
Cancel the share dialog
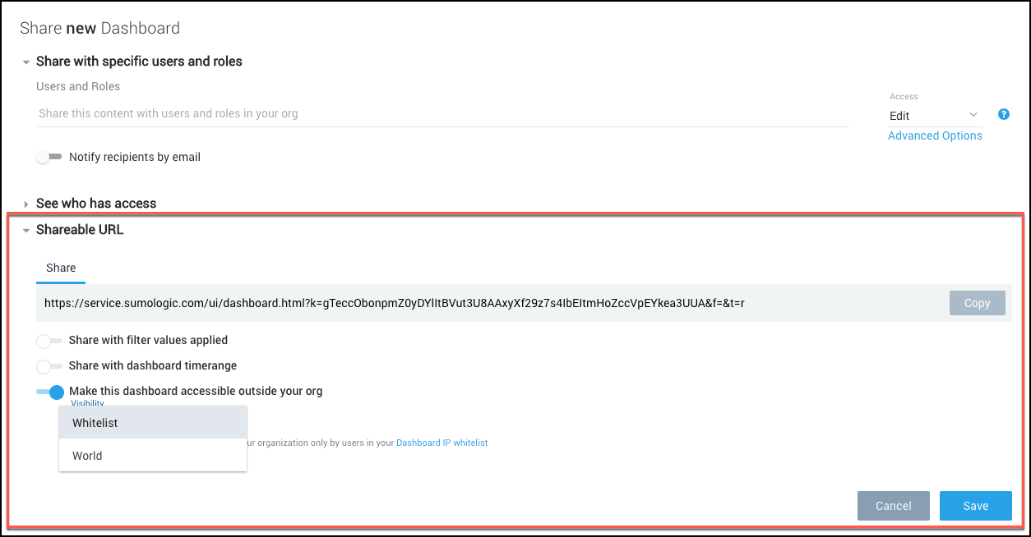(893, 506)
